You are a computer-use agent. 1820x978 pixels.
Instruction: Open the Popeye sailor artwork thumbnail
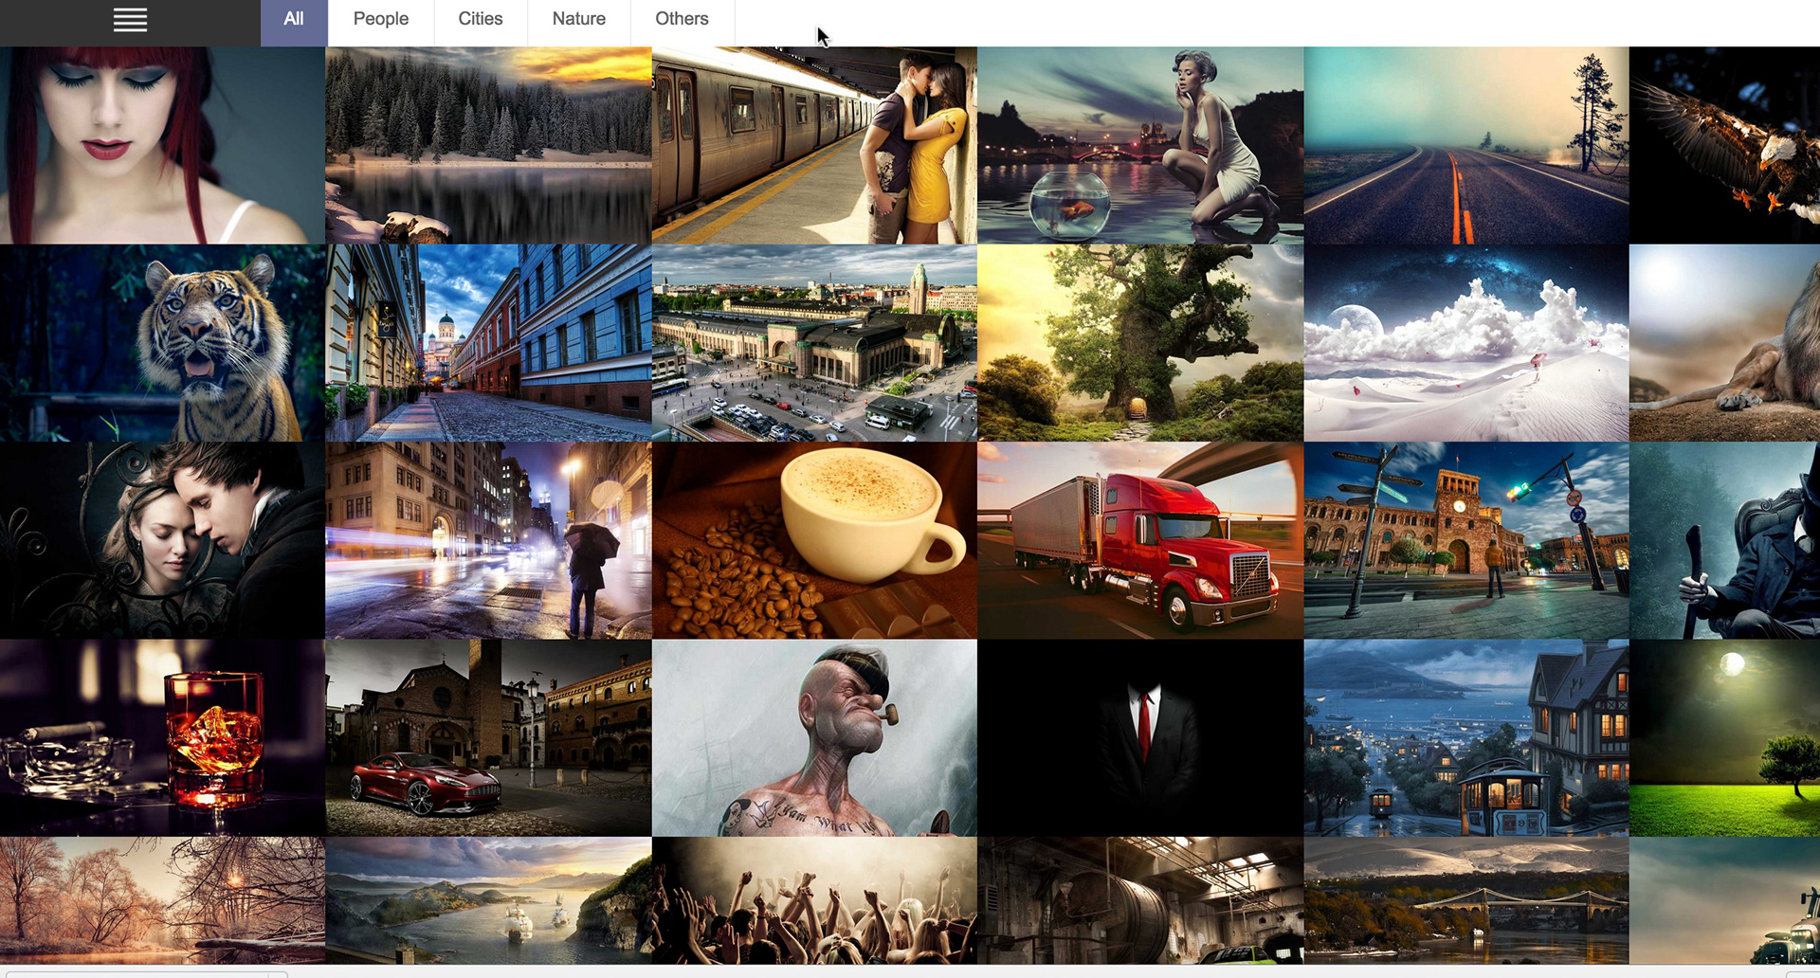coord(814,737)
